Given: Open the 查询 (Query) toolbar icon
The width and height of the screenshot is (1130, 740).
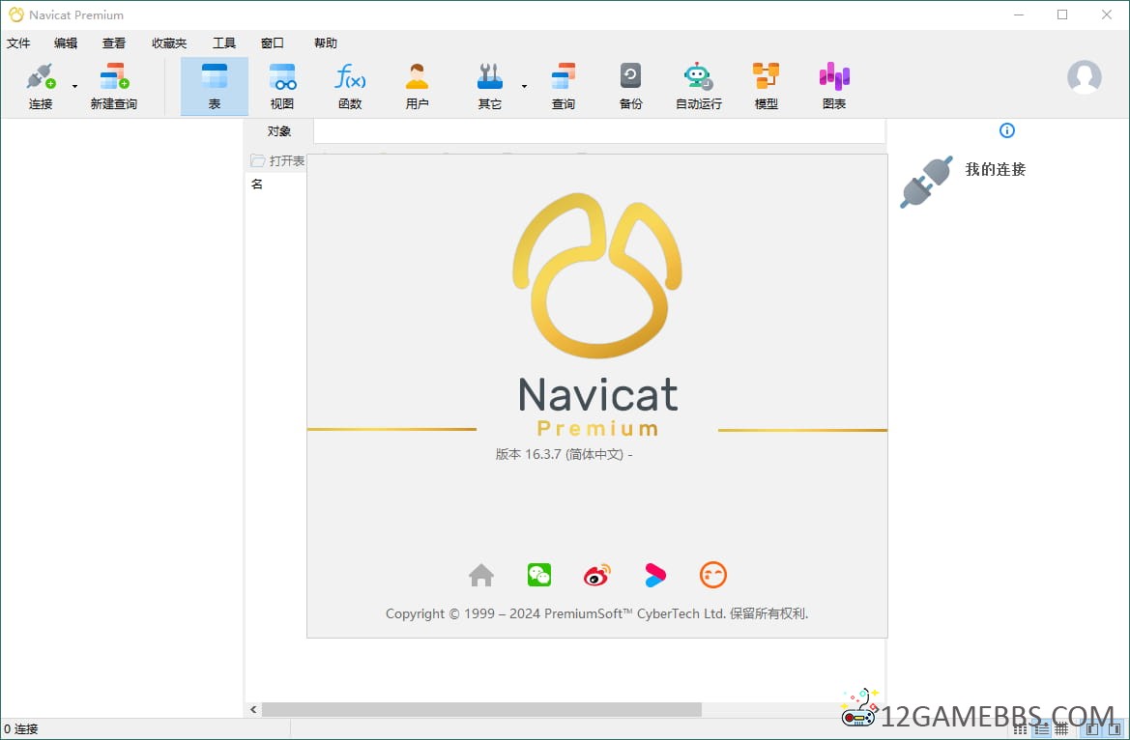Looking at the screenshot, I should tap(563, 87).
